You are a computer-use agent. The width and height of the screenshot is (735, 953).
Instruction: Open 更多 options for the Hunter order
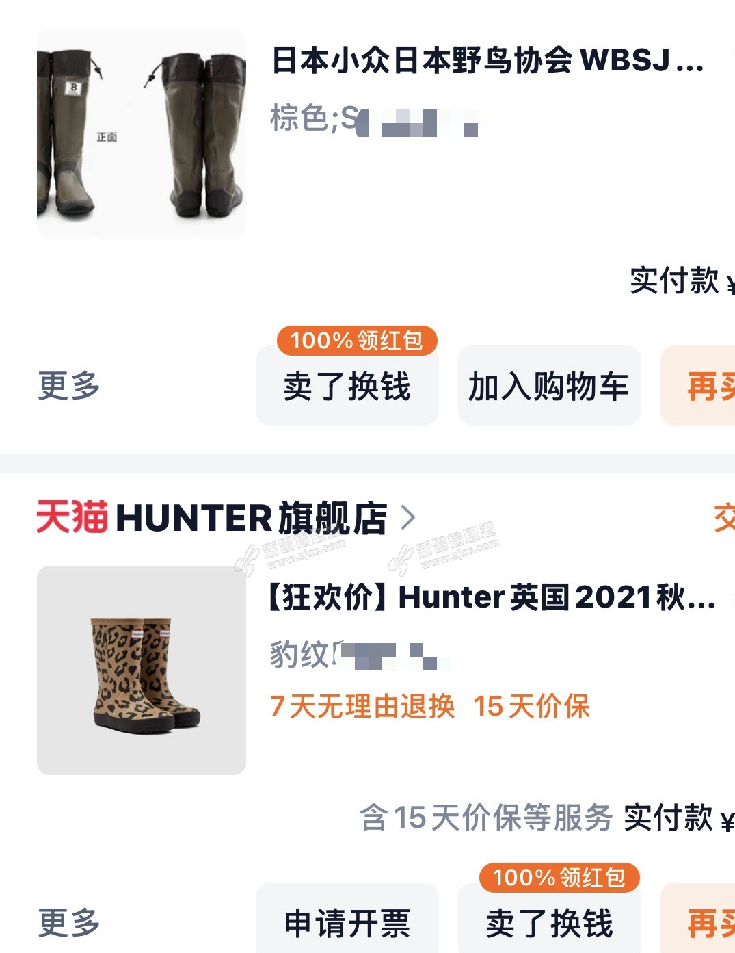(69, 923)
